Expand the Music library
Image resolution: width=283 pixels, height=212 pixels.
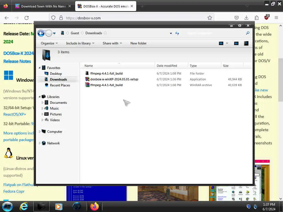click(42, 108)
